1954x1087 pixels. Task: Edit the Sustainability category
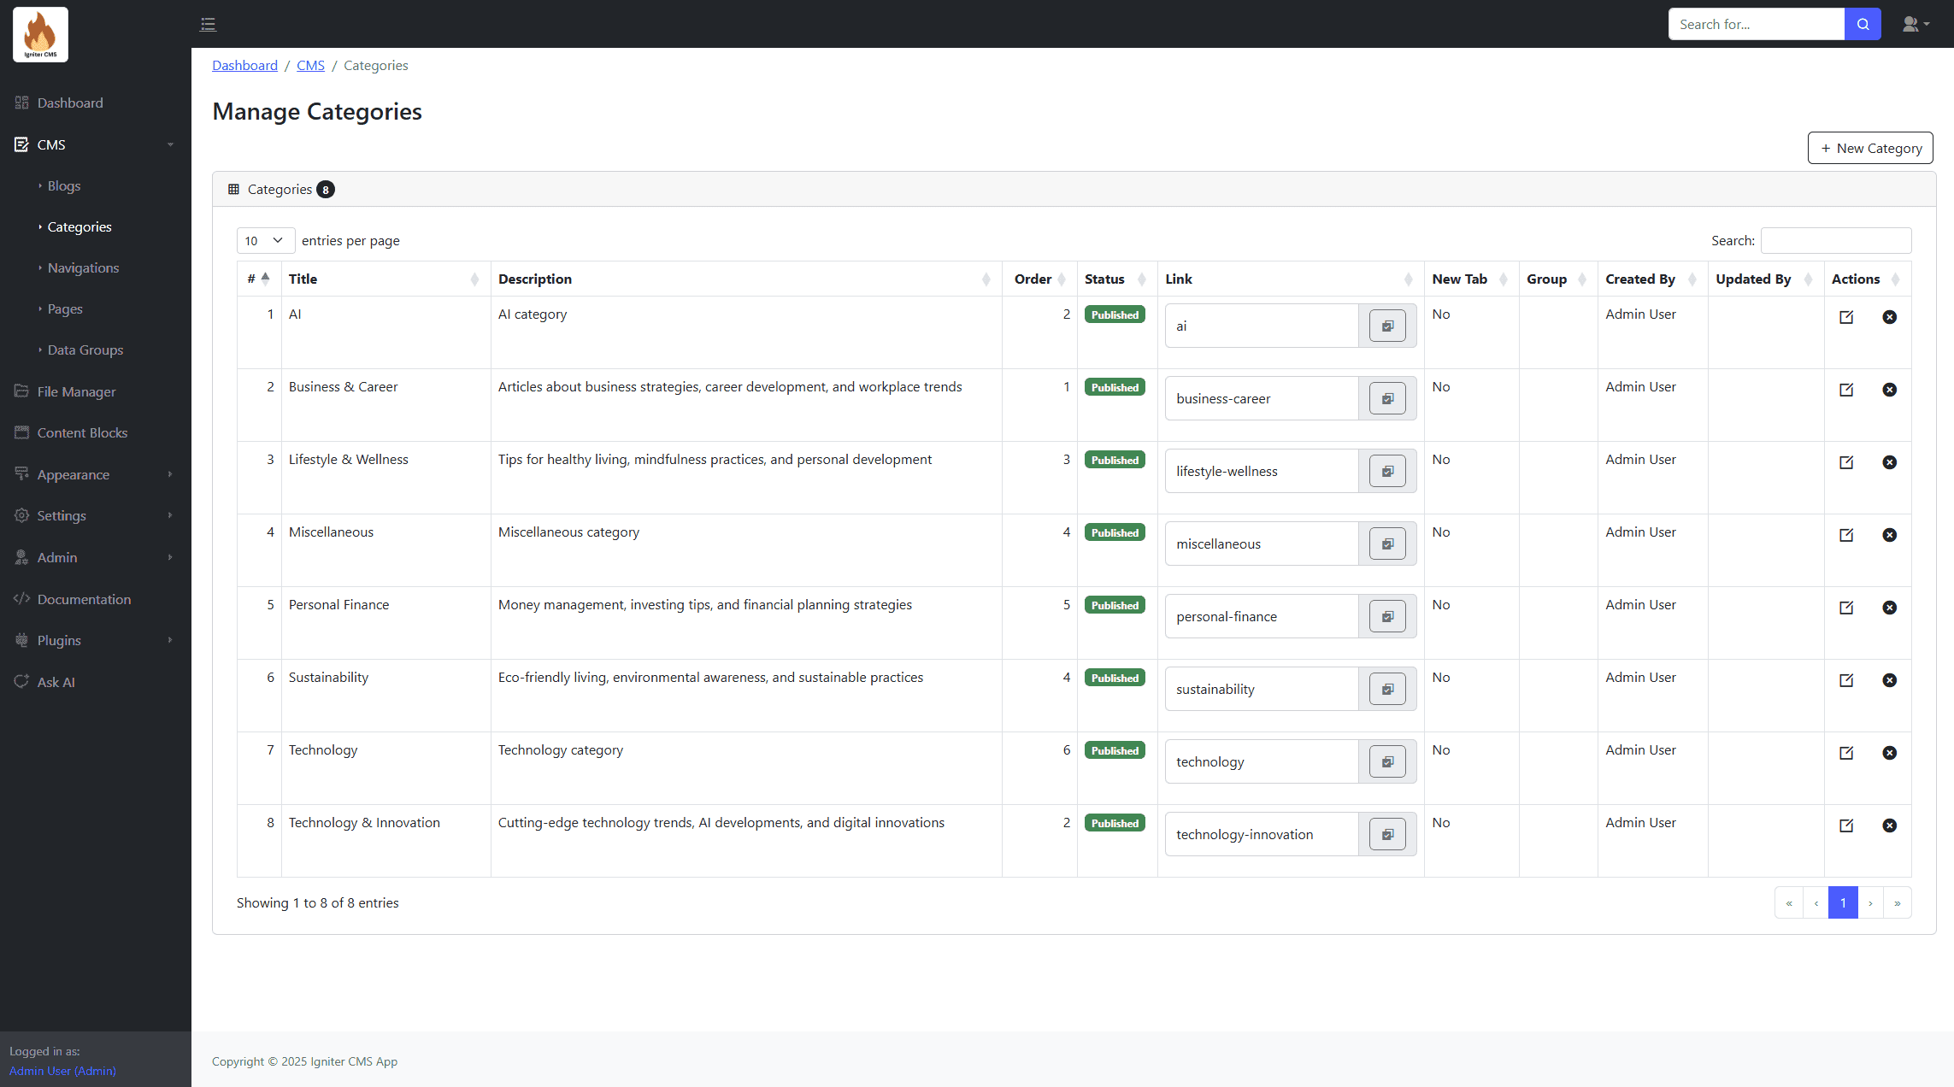point(1846,680)
